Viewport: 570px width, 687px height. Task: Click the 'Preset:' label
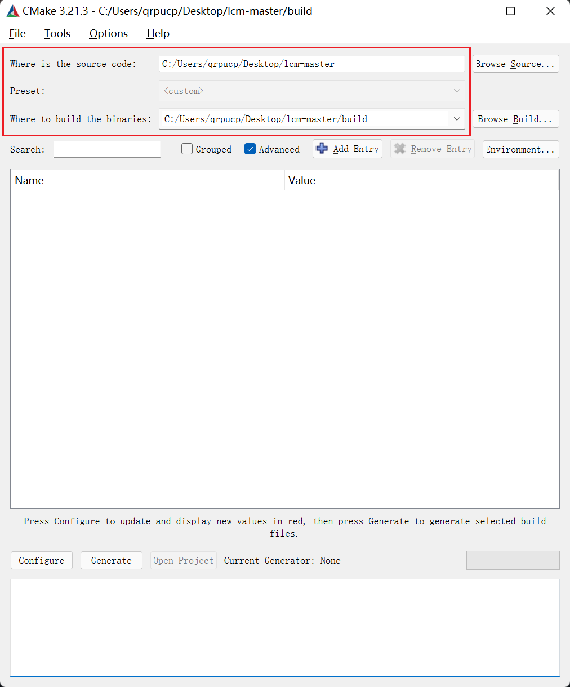click(27, 91)
